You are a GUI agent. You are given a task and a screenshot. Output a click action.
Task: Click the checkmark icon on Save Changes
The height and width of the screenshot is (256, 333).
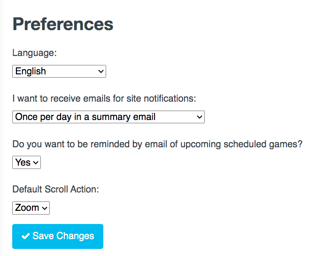pyautogui.click(x=26, y=236)
